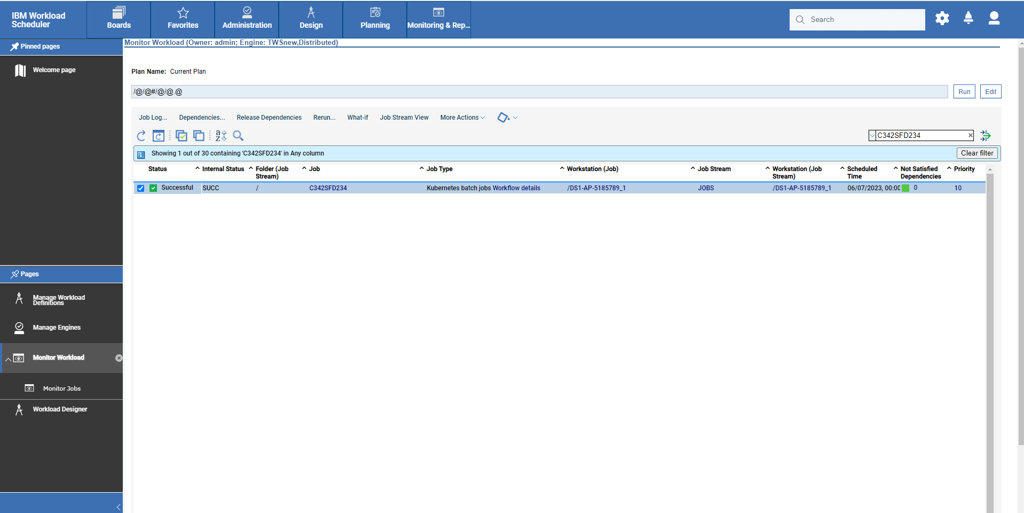
Task: Refresh the monitor workload results
Action: 141,136
